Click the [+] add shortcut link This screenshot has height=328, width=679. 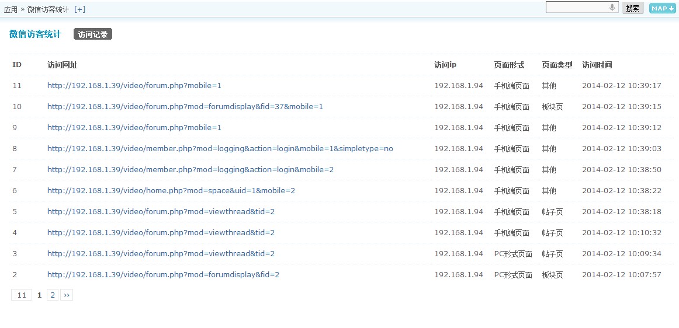[80, 9]
